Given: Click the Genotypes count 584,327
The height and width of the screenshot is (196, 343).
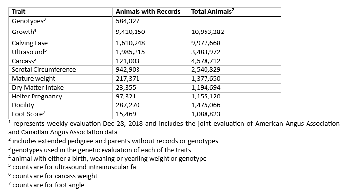Looking at the screenshot, I should click(128, 21).
